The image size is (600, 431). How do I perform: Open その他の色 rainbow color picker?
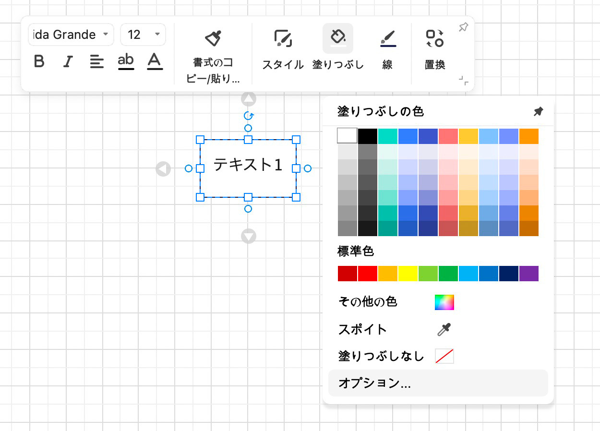click(444, 302)
